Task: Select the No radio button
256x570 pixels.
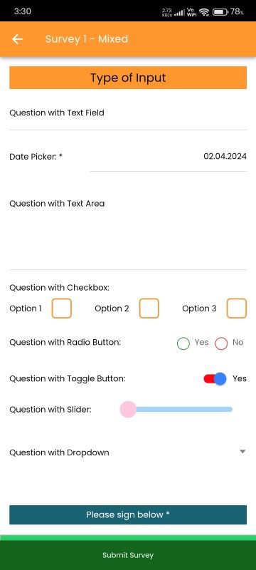Action: [x=221, y=343]
